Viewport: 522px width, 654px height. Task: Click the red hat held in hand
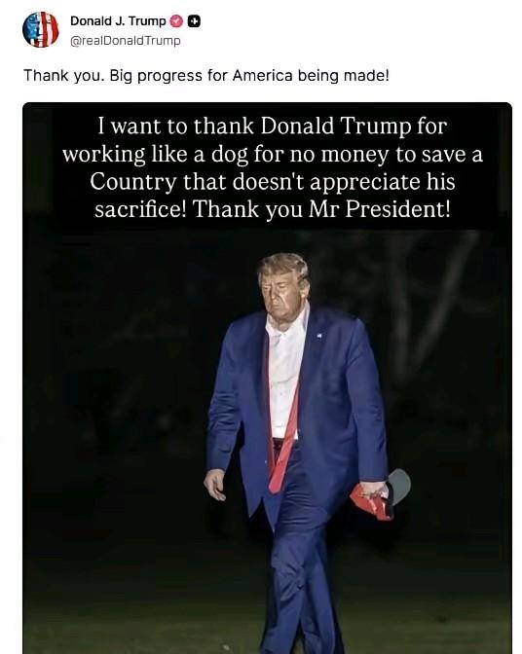coord(380,496)
